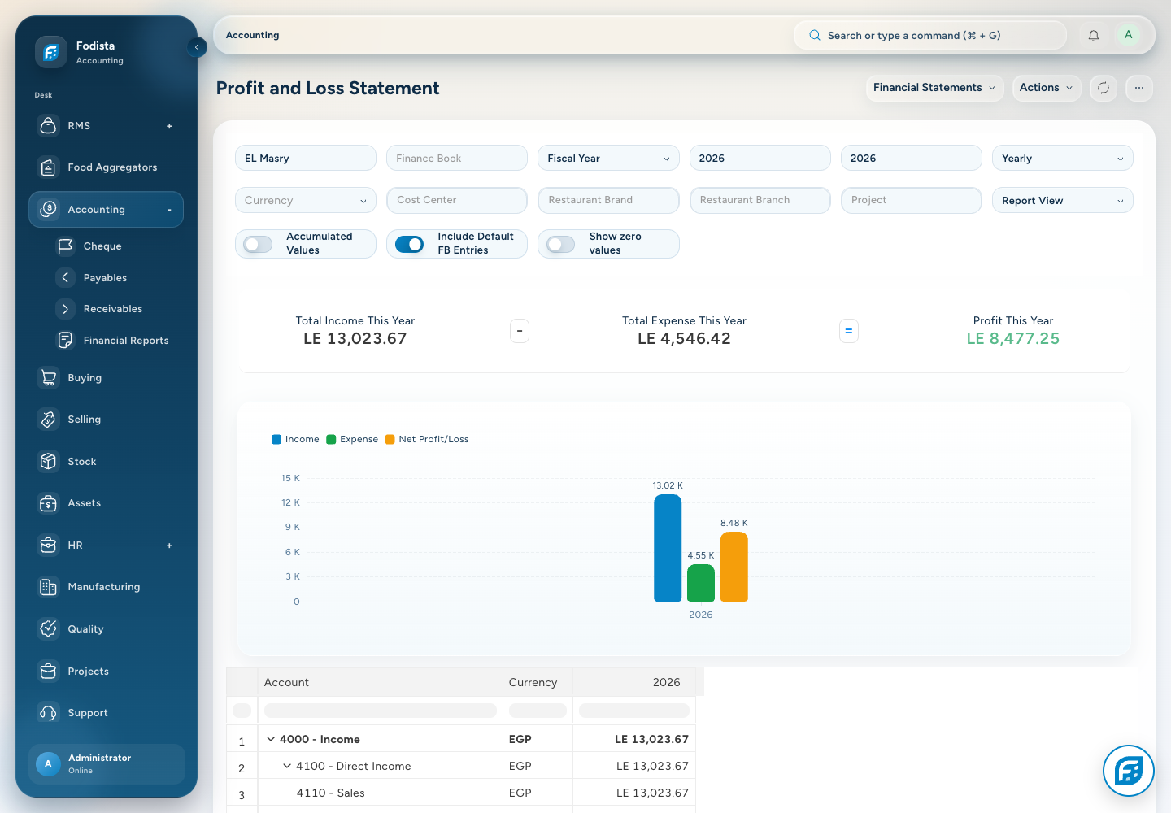
Task: Toggle Accumulated Values switch
Action: pos(258,244)
